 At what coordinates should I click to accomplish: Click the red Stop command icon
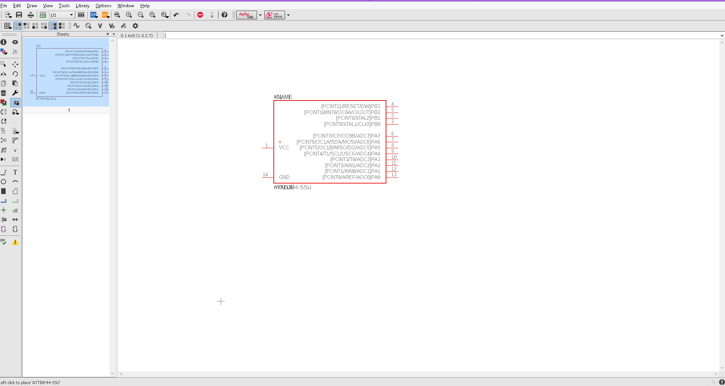[x=200, y=15]
